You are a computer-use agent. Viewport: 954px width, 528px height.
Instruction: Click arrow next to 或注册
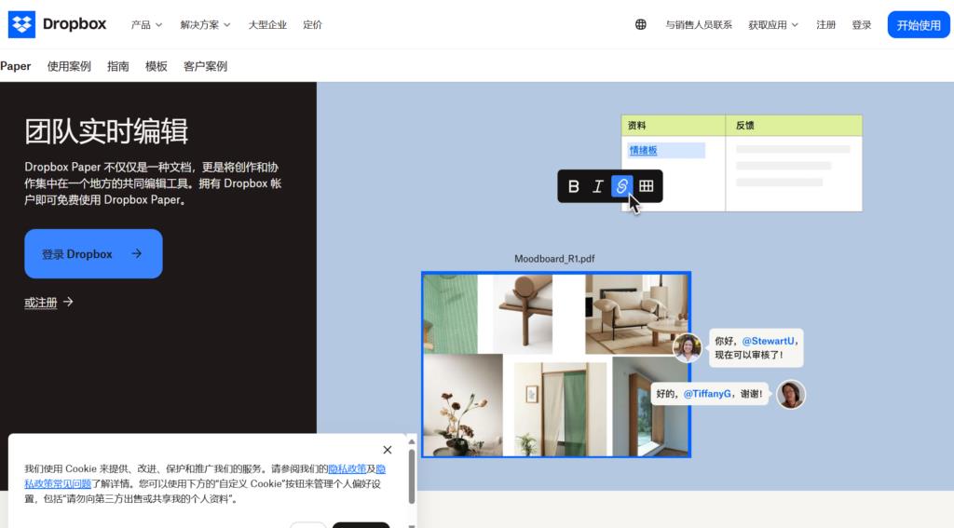pos(68,302)
